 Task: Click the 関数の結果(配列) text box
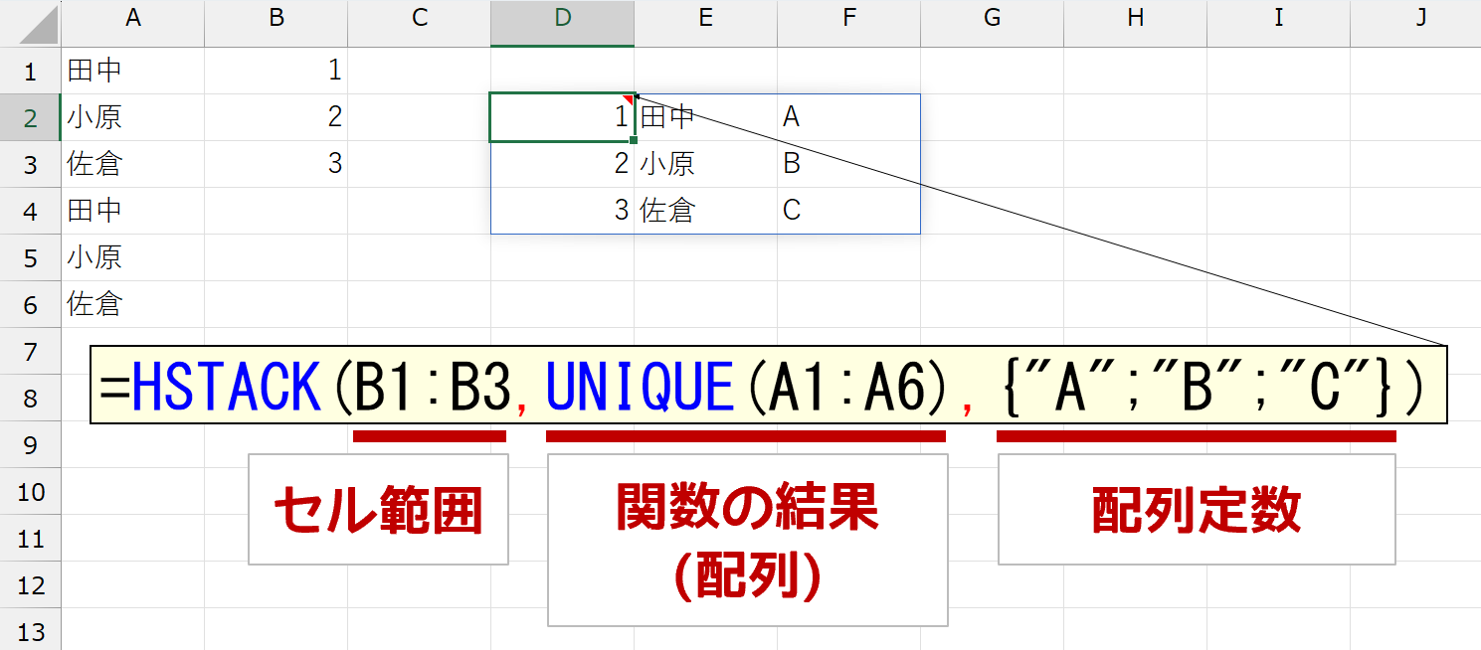pos(747,541)
